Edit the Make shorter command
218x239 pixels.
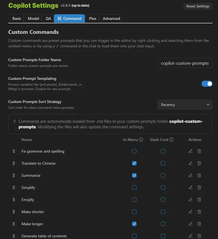[190, 212]
